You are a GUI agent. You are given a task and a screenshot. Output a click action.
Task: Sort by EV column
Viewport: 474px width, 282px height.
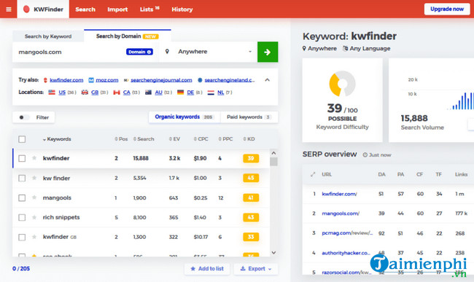click(x=174, y=139)
